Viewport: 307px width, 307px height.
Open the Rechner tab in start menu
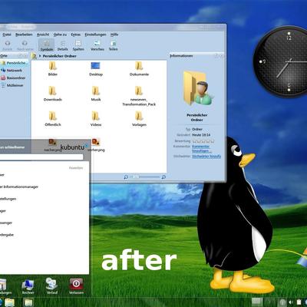pyautogui.click(x=28, y=287)
